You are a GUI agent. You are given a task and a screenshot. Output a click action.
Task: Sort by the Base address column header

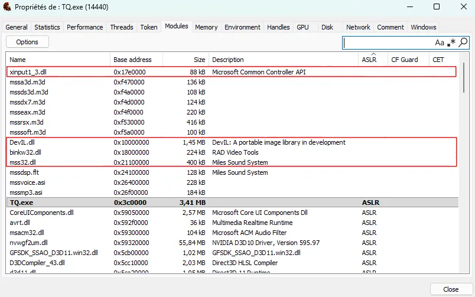tap(136, 60)
